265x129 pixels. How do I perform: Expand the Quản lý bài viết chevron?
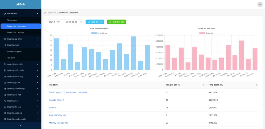pyautogui.click(x=38, y=95)
